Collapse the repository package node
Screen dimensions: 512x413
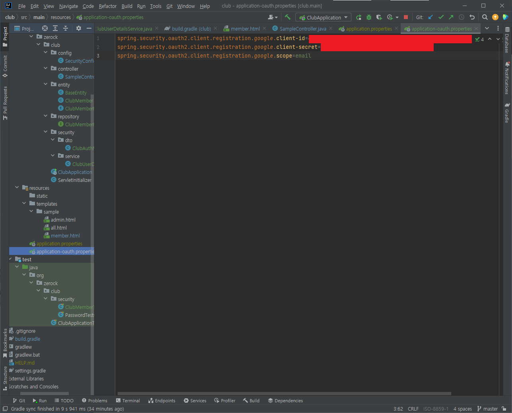tap(46, 116)
